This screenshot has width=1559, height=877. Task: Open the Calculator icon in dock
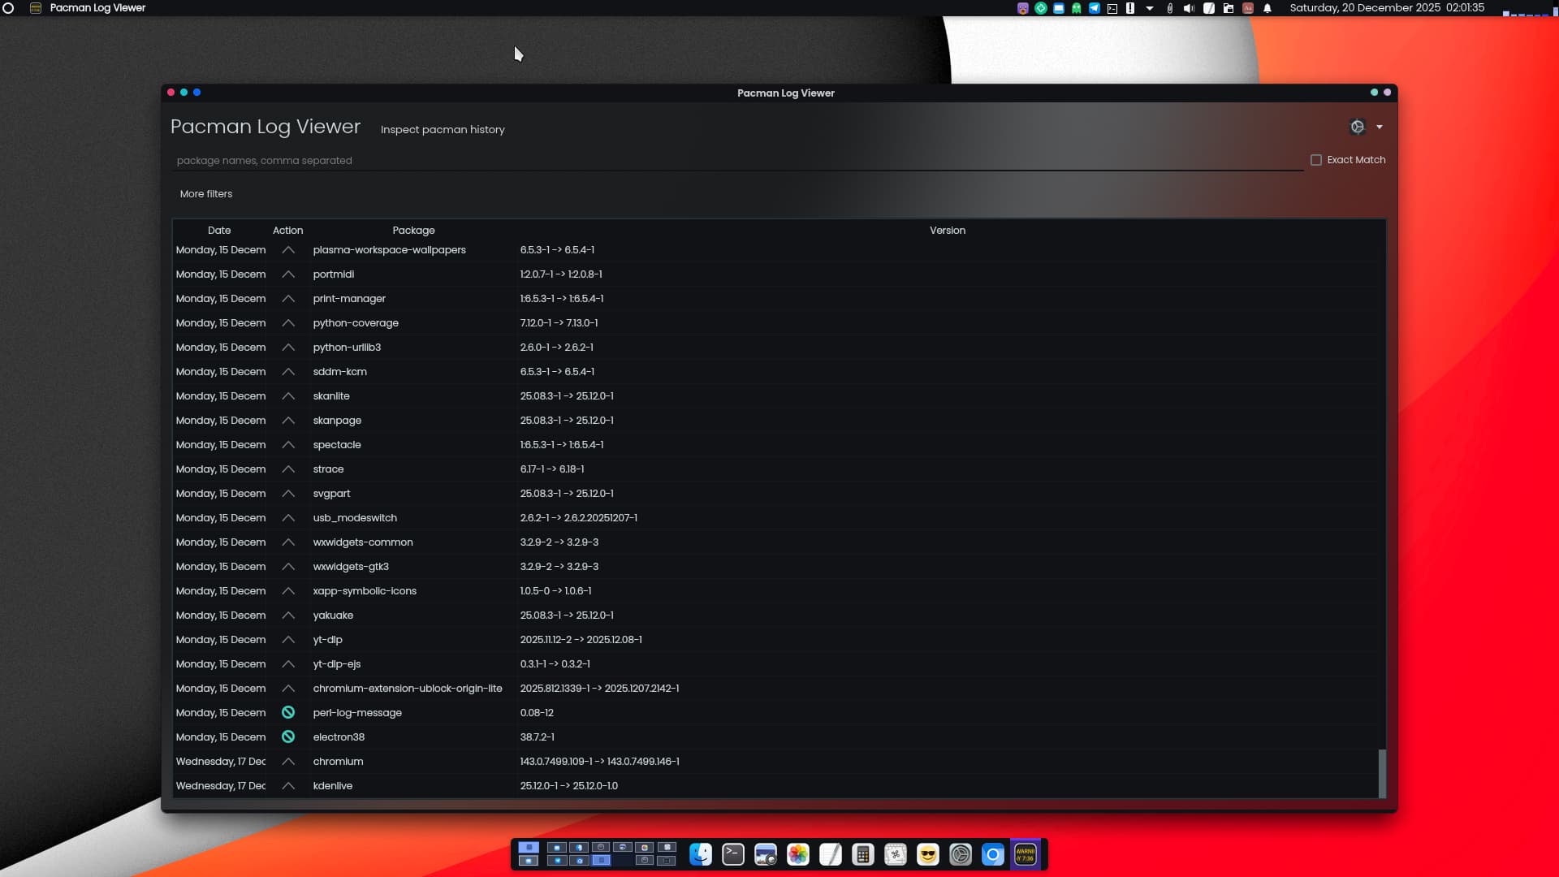point(863,854)
